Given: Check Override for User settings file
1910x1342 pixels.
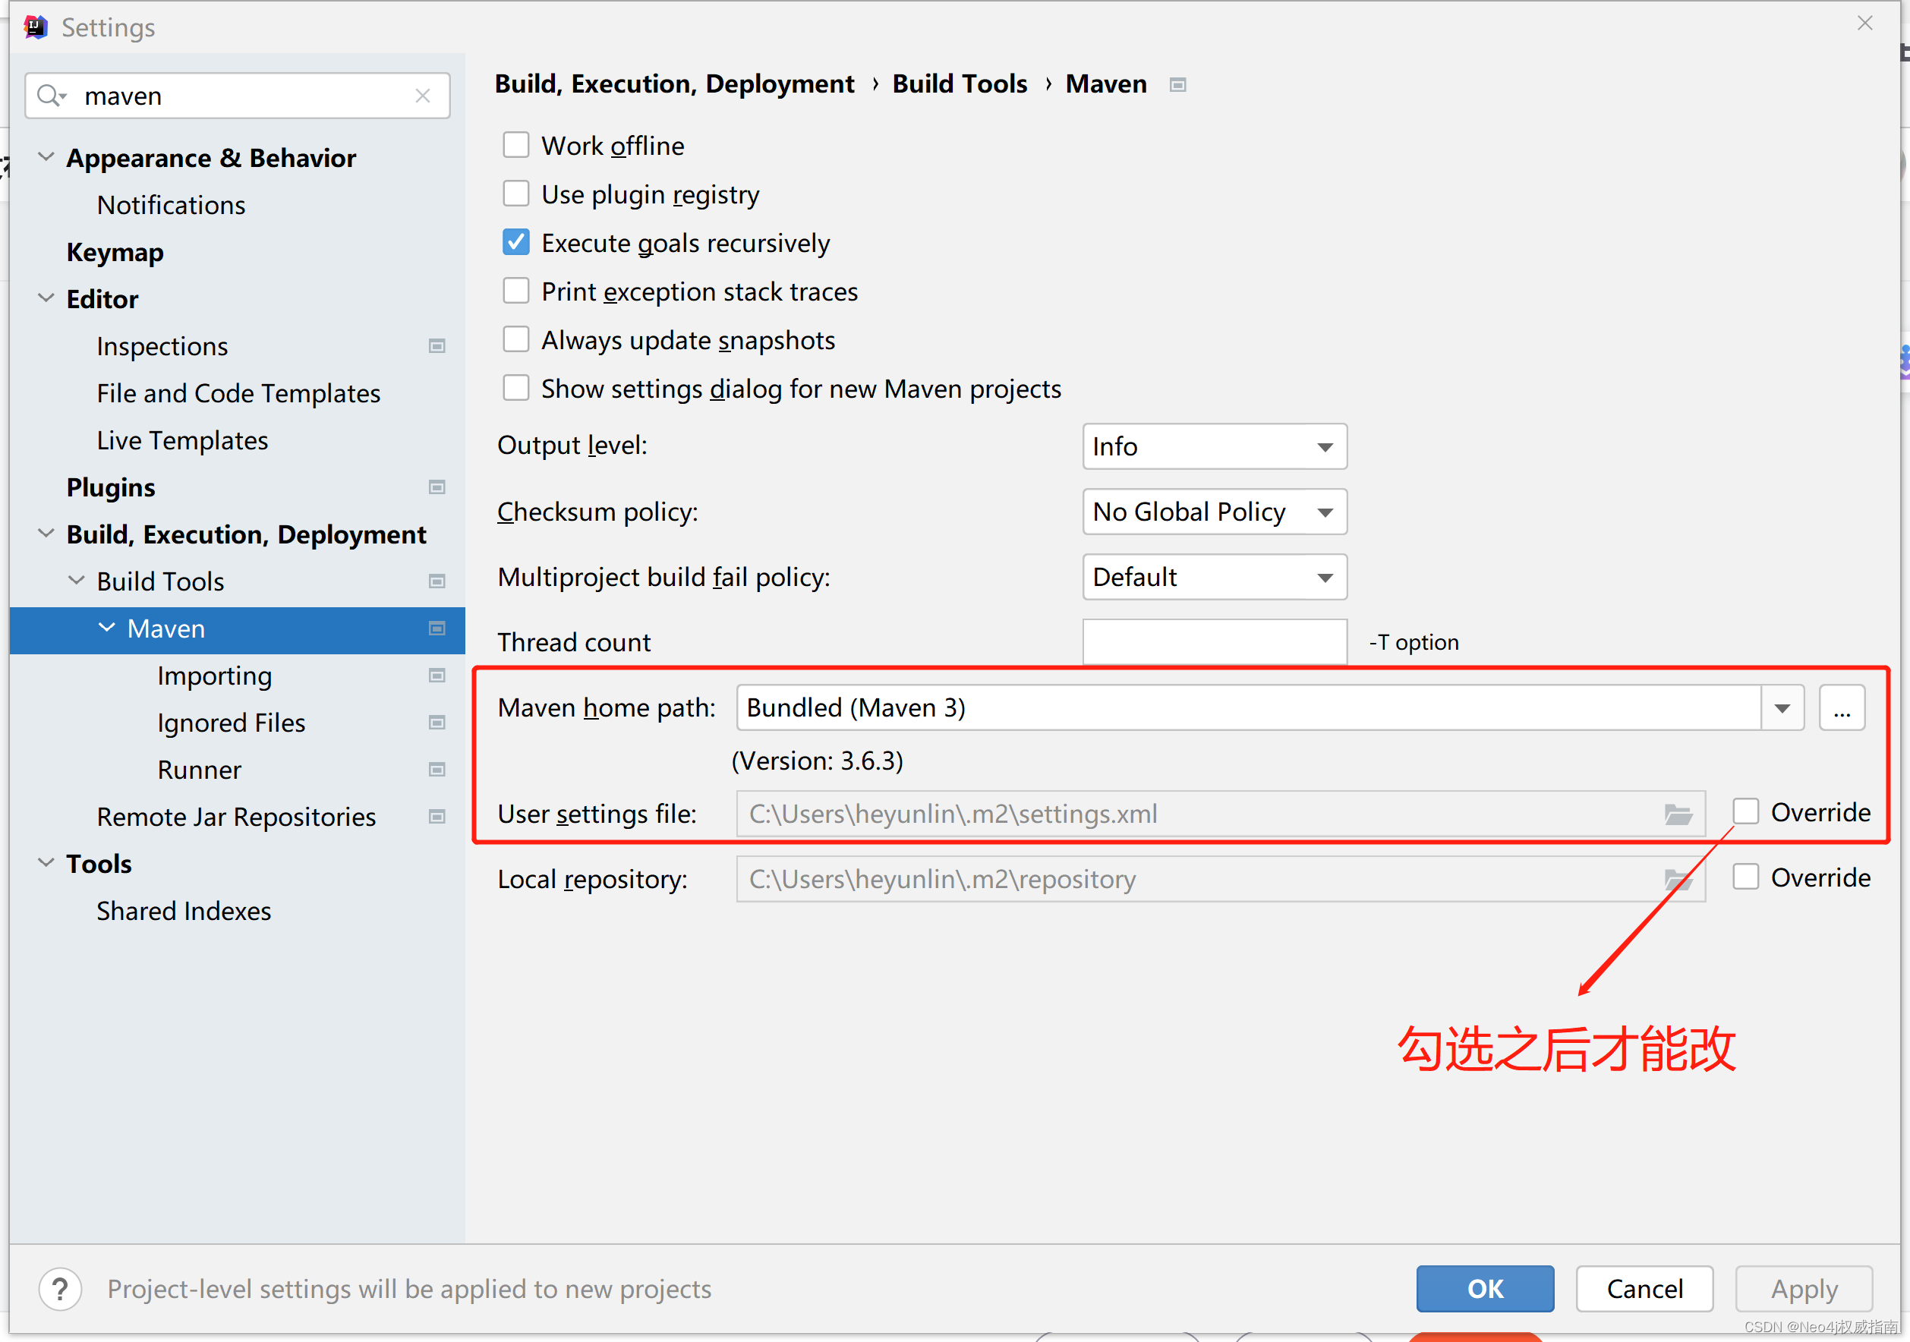Looking at the screenshot, I should (x=1745, y=812).
